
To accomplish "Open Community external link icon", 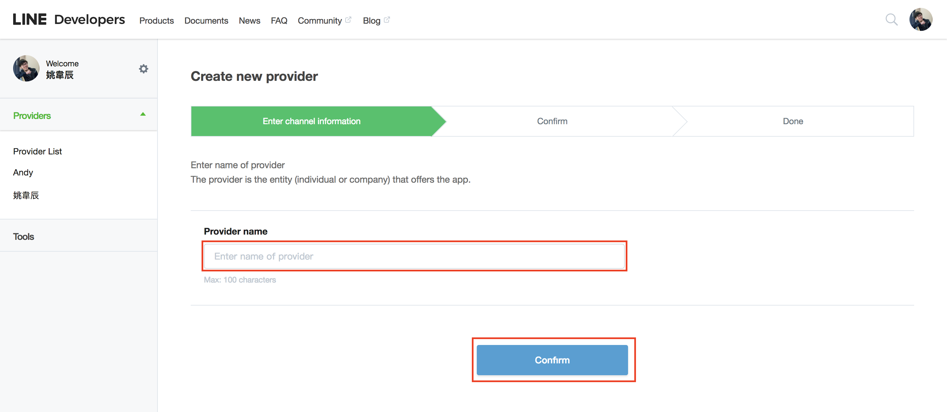I will click(x=348, y=20).
